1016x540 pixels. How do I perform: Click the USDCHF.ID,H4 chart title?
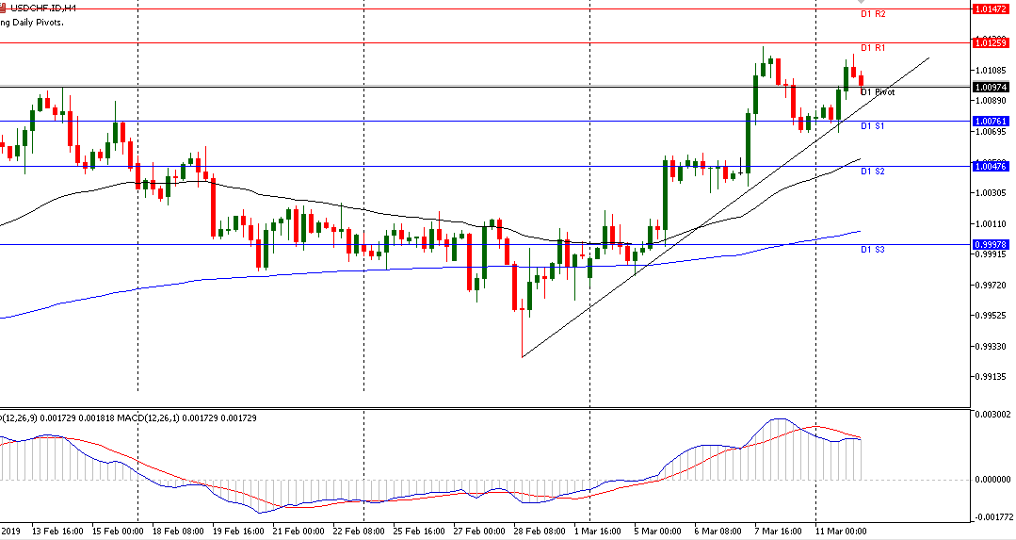click(x=40, y=7)
